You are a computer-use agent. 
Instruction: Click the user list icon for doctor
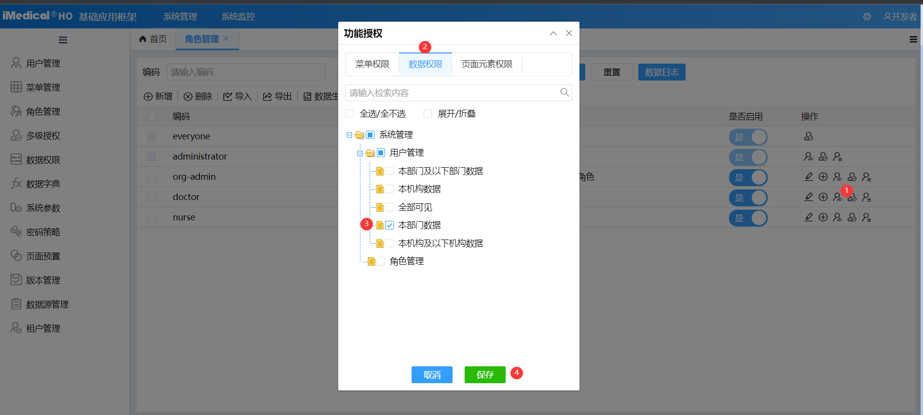[x=867, y=197]
